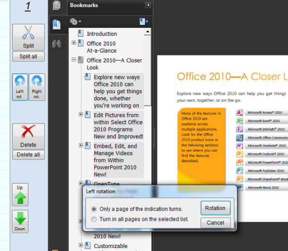288x251 pixels.
Task: Select 'Only a page of the indication turns'
Action: tap(137, 209)
